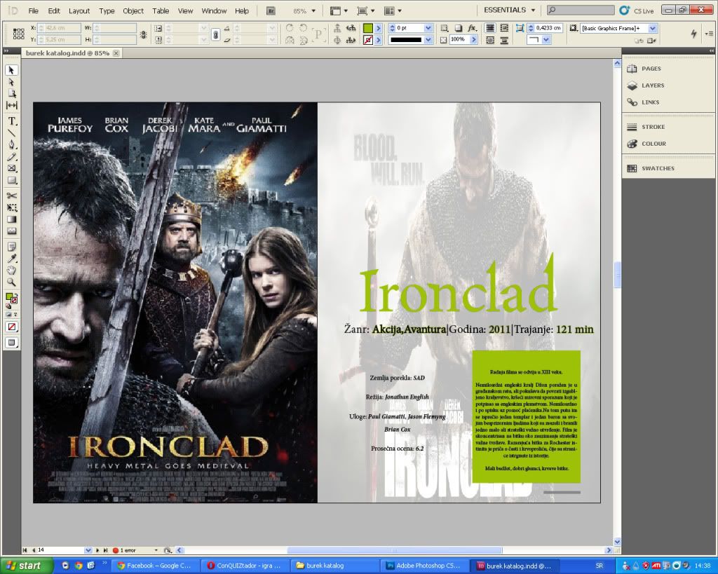Screen dimensions: 718x574
Task: Open Adobe Bridge from the application bar
Action: [271, 11]
